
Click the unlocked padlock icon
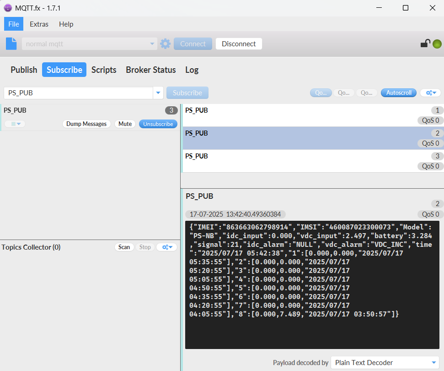tap(425, 44)
